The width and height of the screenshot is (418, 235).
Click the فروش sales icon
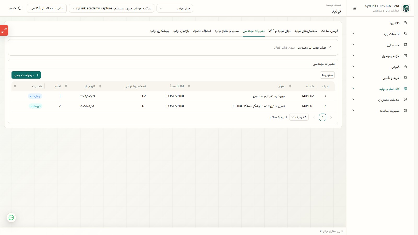coord(405,67)
